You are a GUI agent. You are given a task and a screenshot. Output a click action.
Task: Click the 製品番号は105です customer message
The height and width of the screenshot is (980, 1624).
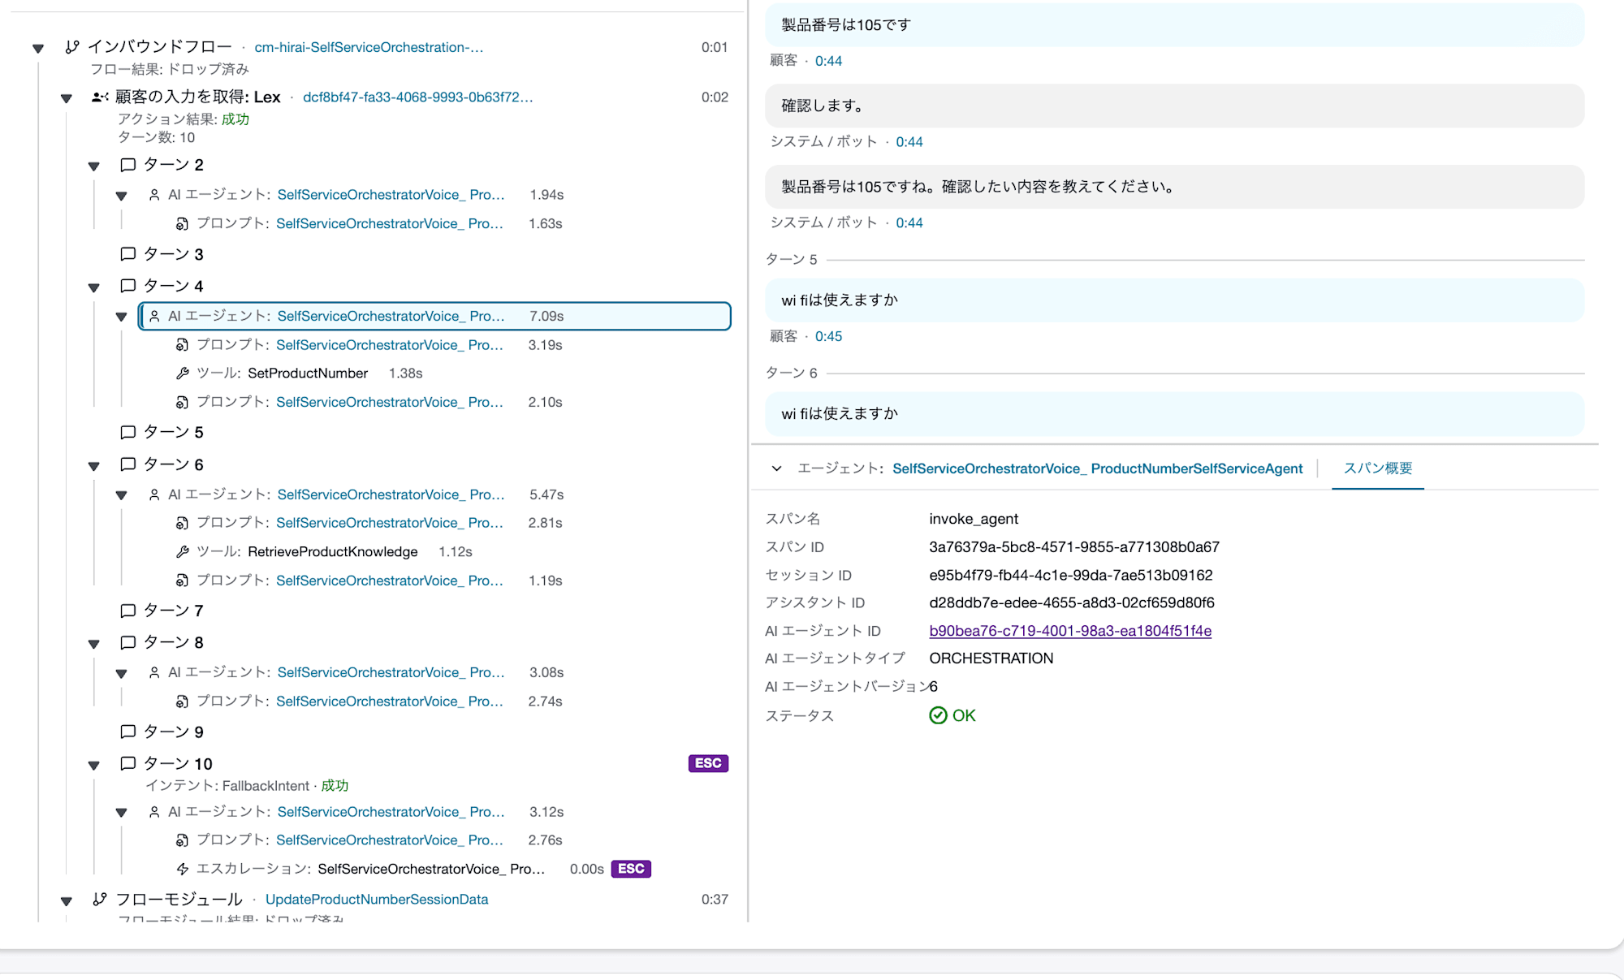coord(1174,25)
